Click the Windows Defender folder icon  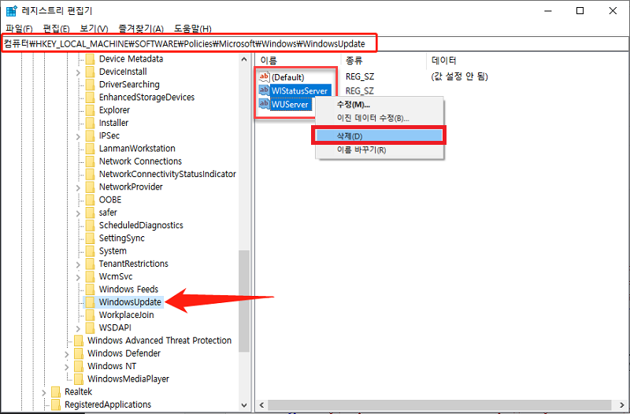pyautogui.click(x=79, y=353)
